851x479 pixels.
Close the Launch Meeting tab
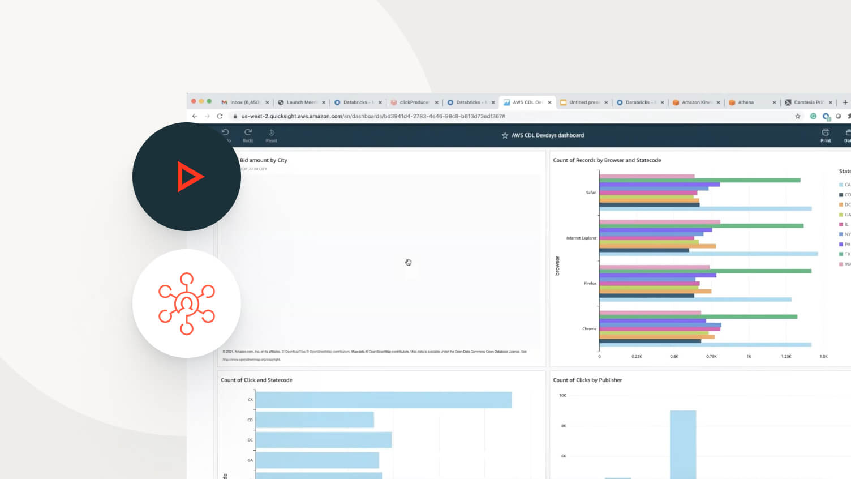324,102
